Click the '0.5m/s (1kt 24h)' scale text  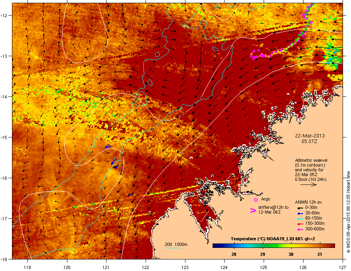pyautogui.click(x=311, y=179)
